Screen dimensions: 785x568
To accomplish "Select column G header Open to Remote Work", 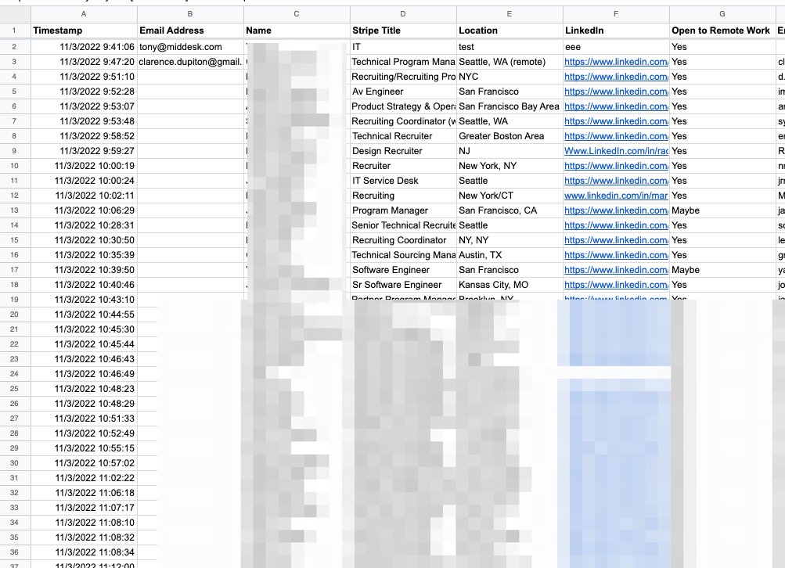I will coord(722,13).
